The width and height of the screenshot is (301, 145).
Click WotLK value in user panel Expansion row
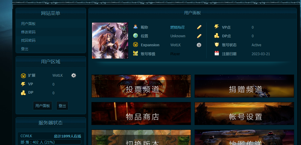tap(175, 45)
